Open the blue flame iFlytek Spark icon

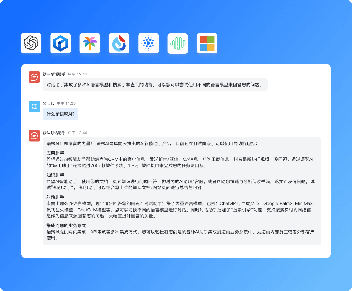pyautogui.click(x=119, y=43)
